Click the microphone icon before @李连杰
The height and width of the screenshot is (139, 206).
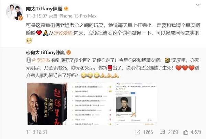point(28,60)
